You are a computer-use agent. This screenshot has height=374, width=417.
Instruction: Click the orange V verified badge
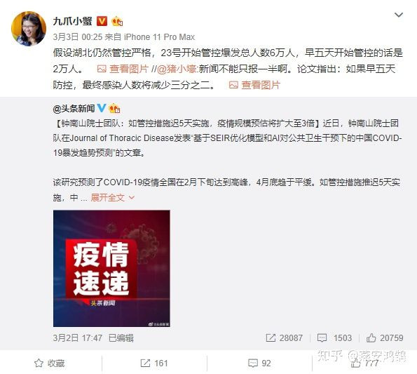click(x=102, y=21)
